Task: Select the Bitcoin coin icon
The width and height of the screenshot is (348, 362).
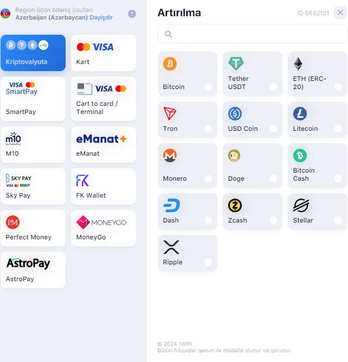Action: click(170, 63)
